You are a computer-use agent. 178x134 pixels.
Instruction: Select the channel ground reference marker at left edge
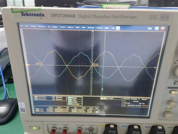click(x=27, y=65)
